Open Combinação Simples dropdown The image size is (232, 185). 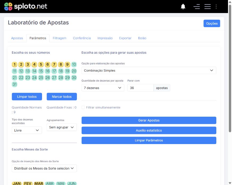pos(149,70)
